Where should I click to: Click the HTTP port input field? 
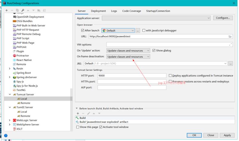coord(131,76)
